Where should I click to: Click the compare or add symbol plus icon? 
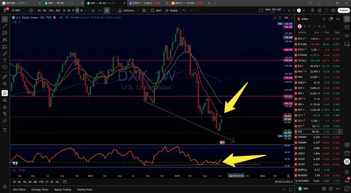coord(31,10)
